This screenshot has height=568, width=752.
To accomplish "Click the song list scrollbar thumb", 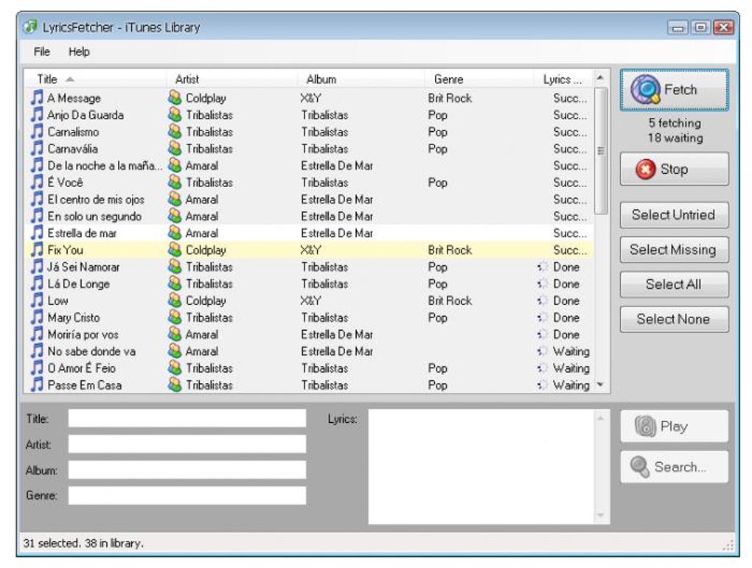I will [600, 150].
